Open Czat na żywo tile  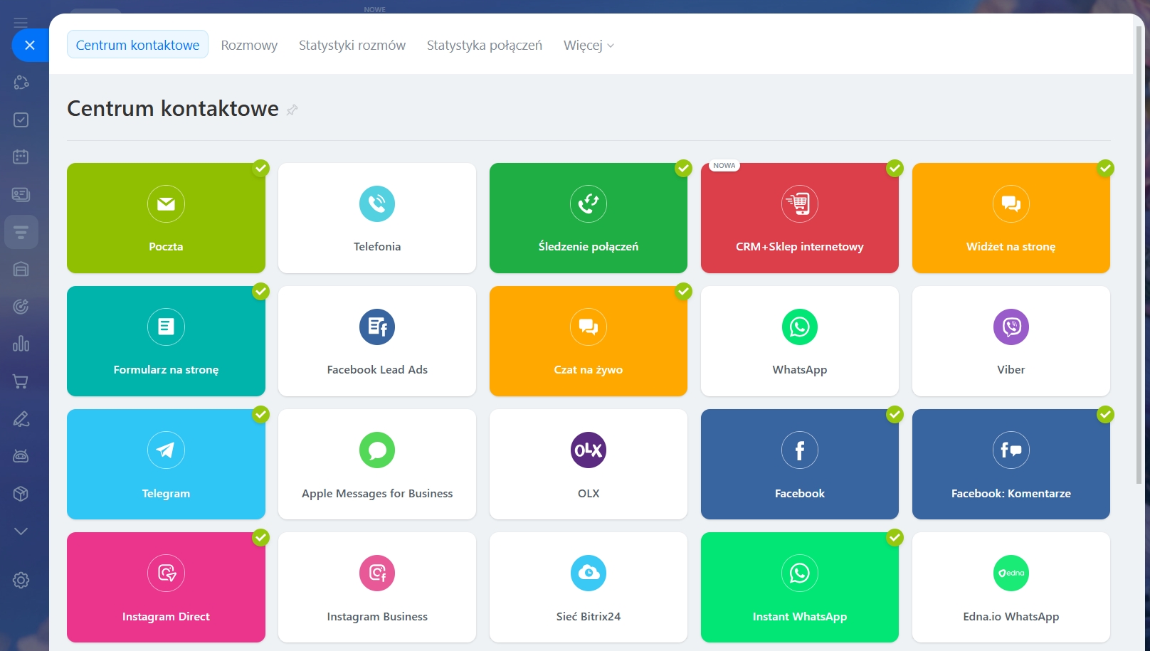click(x=589, y=341)
